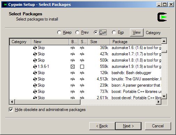The image size is (176, 135).
Task: Click the cycle icon for binutils row
Action: pyautogui.click(x=35, y=79)
